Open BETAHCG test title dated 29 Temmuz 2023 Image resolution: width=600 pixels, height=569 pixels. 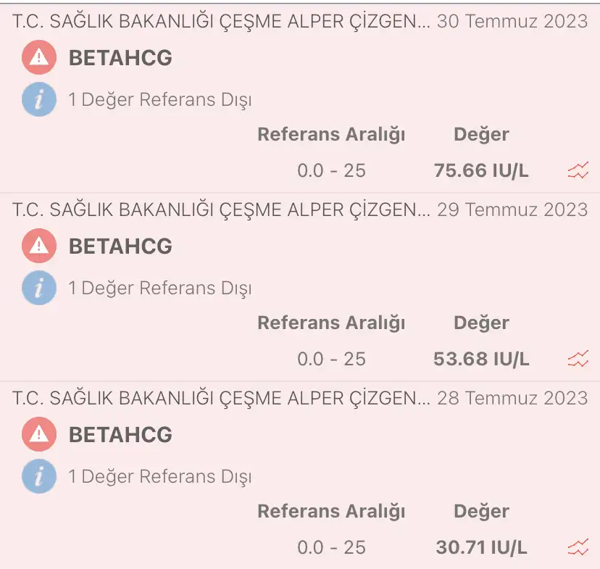120,246
